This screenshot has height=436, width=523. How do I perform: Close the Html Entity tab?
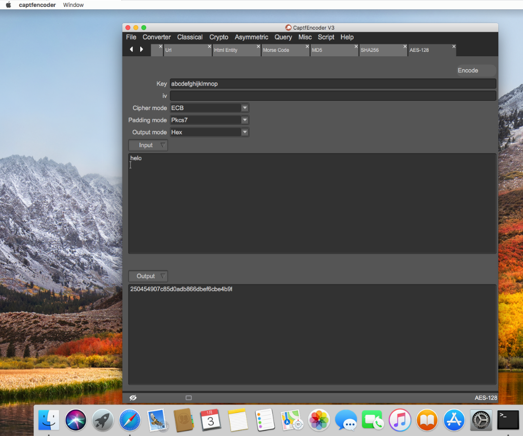258,46
